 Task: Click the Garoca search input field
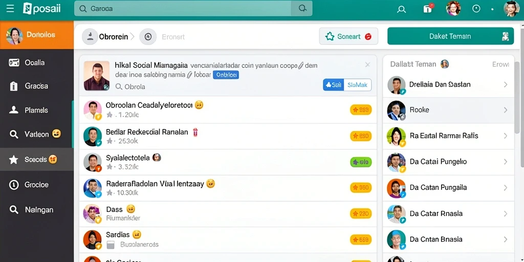click(183, 9)
